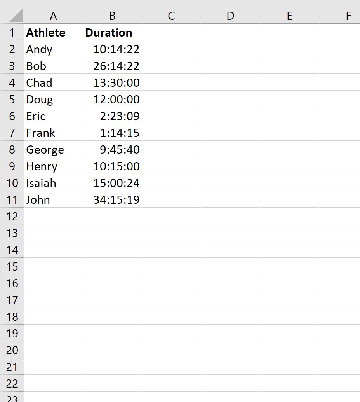Click the cell containing George
360x402 pixels.
point(53,149)
